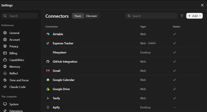Select the Filesystem connector row

(x=123, y=52)
